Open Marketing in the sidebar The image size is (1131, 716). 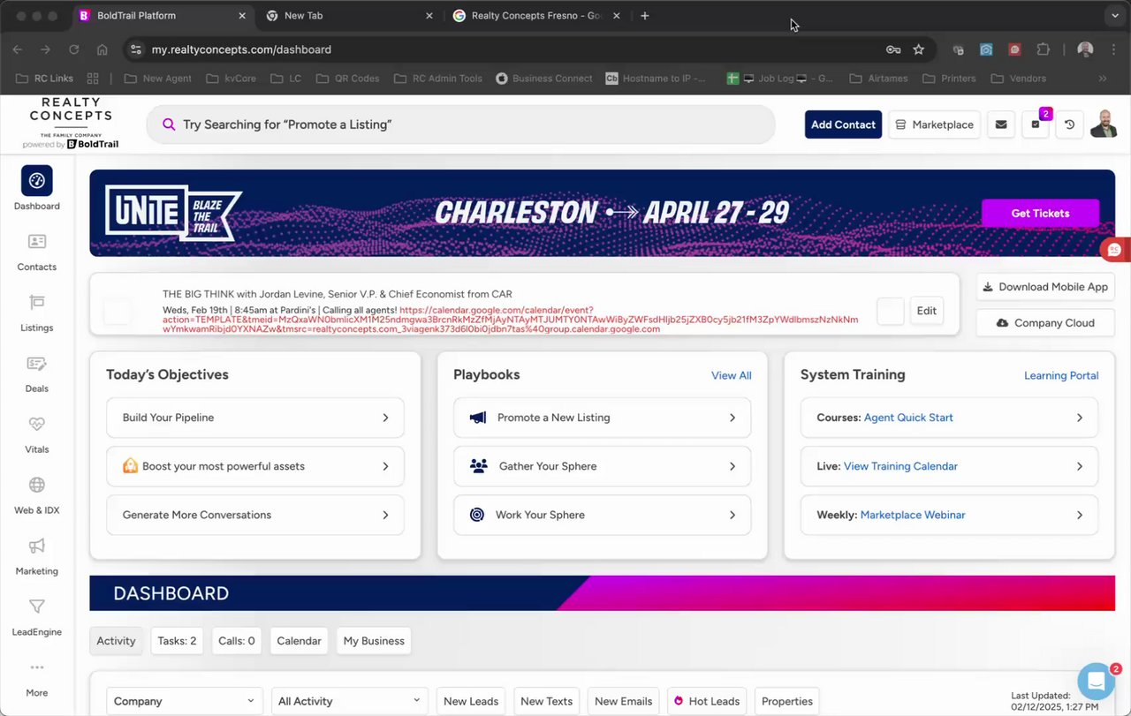coord(36,556)
